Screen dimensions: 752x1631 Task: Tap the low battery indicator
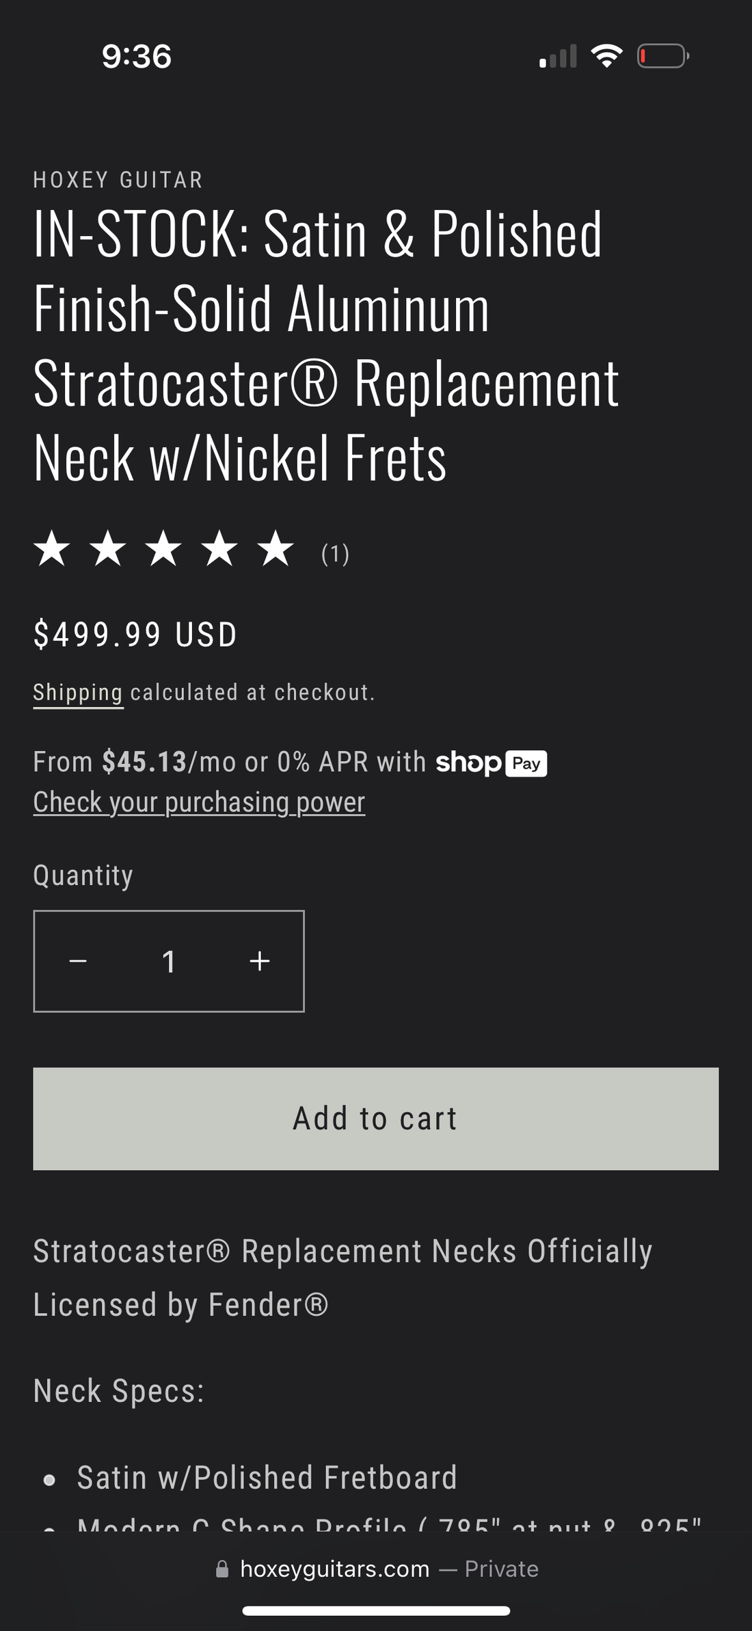pyautogui.click(x=662, y=56)
